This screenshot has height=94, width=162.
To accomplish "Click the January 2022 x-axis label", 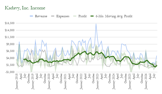I will pyautogui.click(x=81, y=81).
